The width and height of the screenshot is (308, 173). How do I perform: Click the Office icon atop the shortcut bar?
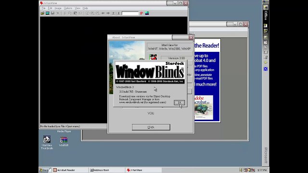click(266, 8)
